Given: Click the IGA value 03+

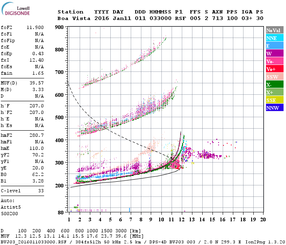Looking at the screenshot, I should point(247,18).
